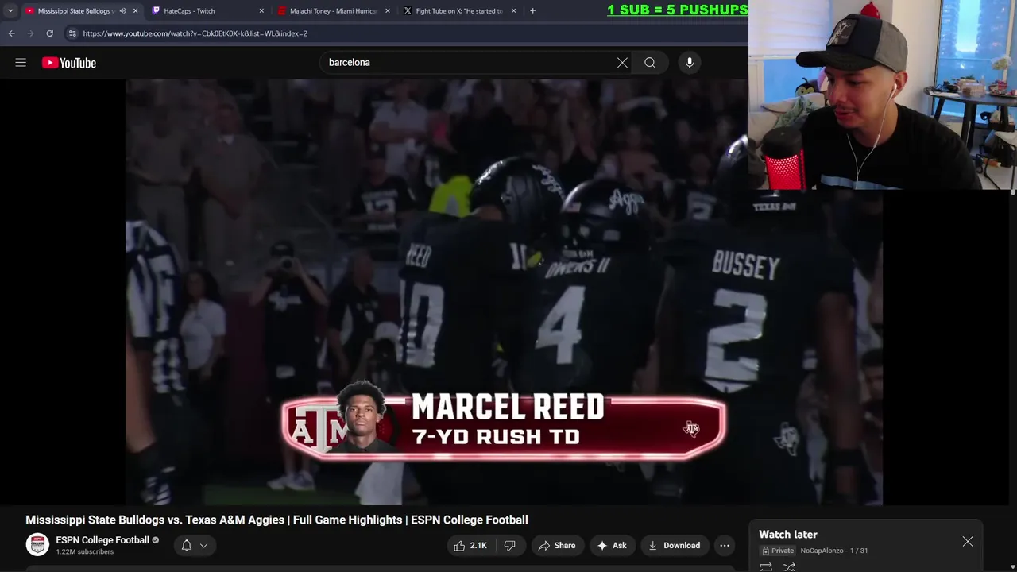
Task: Close the HateCaps Twitch tab
Action: [261, 11]
